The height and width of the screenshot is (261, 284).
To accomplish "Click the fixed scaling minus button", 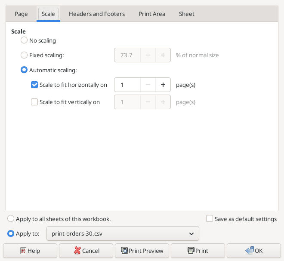I will [x=148, y=55].
